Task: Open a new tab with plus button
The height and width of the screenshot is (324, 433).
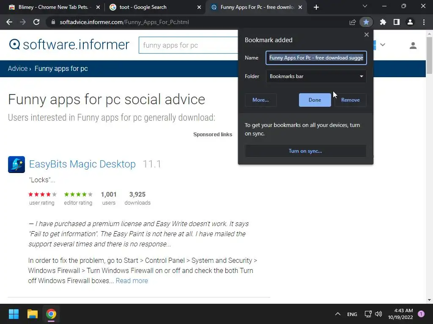Action: pos(316,7)
